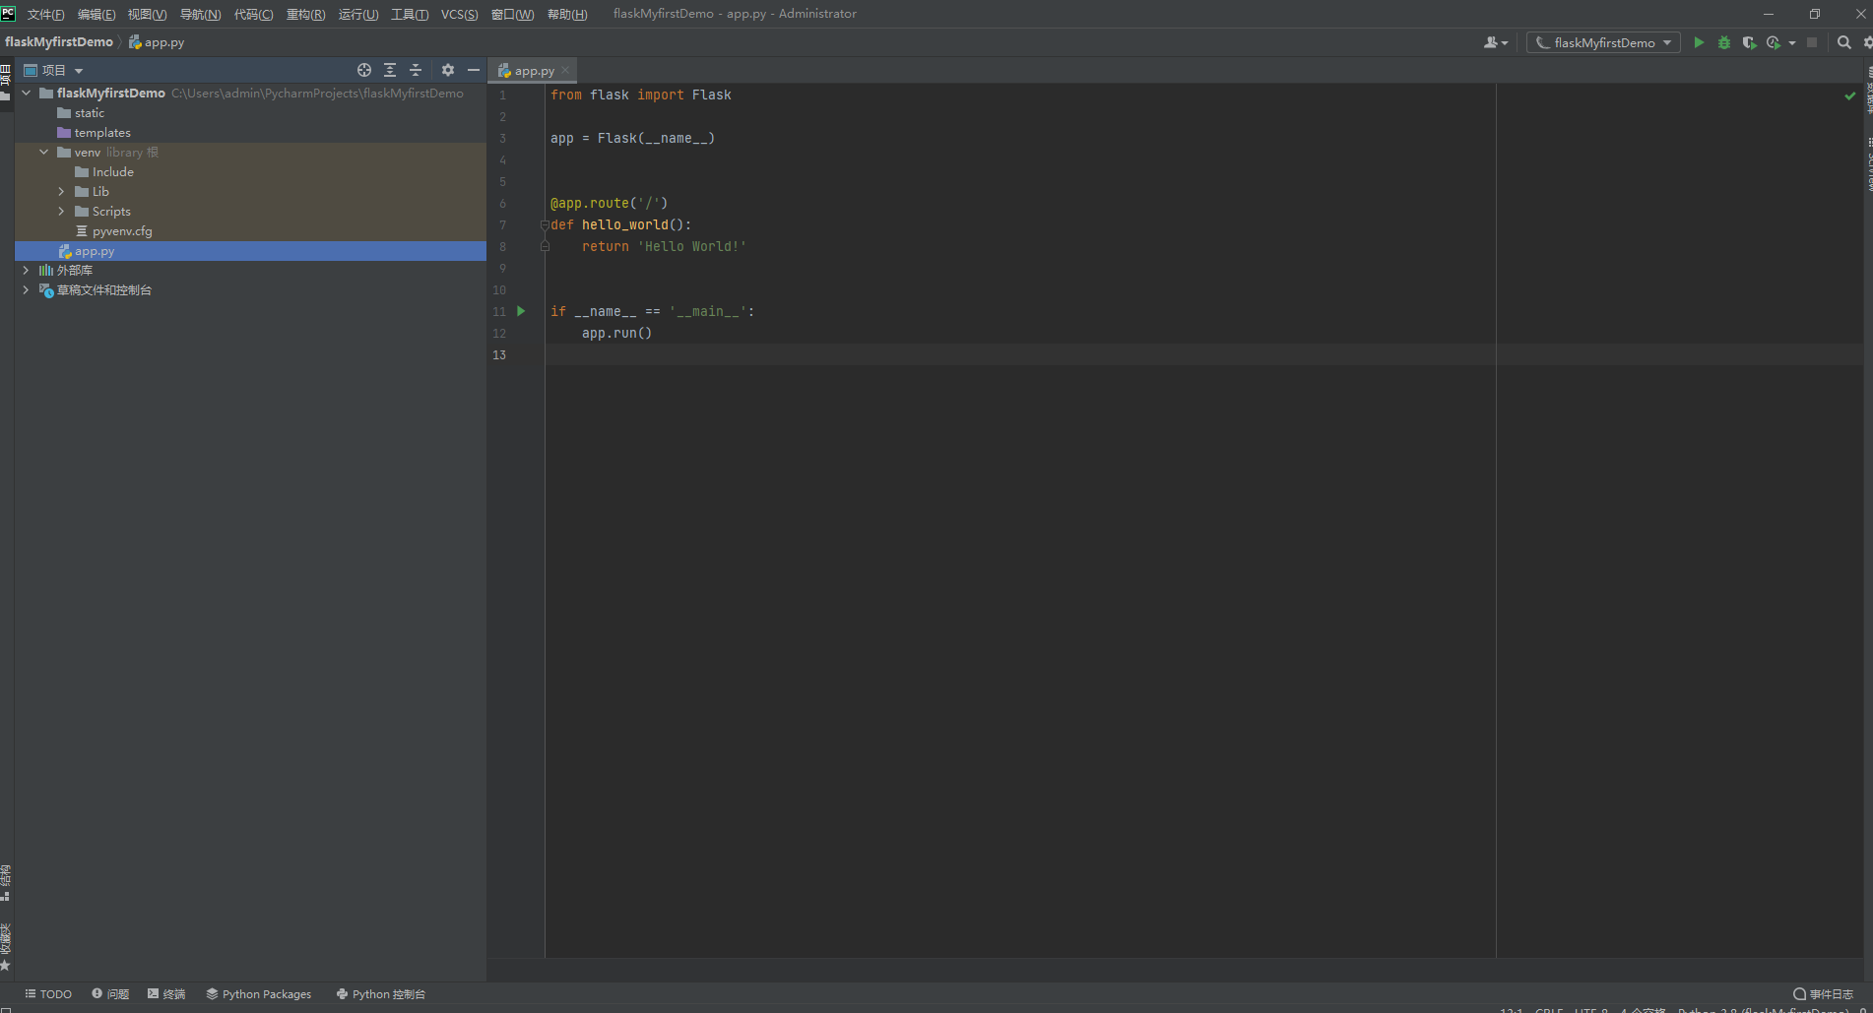Run the flaskMyfirstDemo configuration
Image resolution: width=1873 pixels, height=1013 pixels.
(x=1699, y=42)
